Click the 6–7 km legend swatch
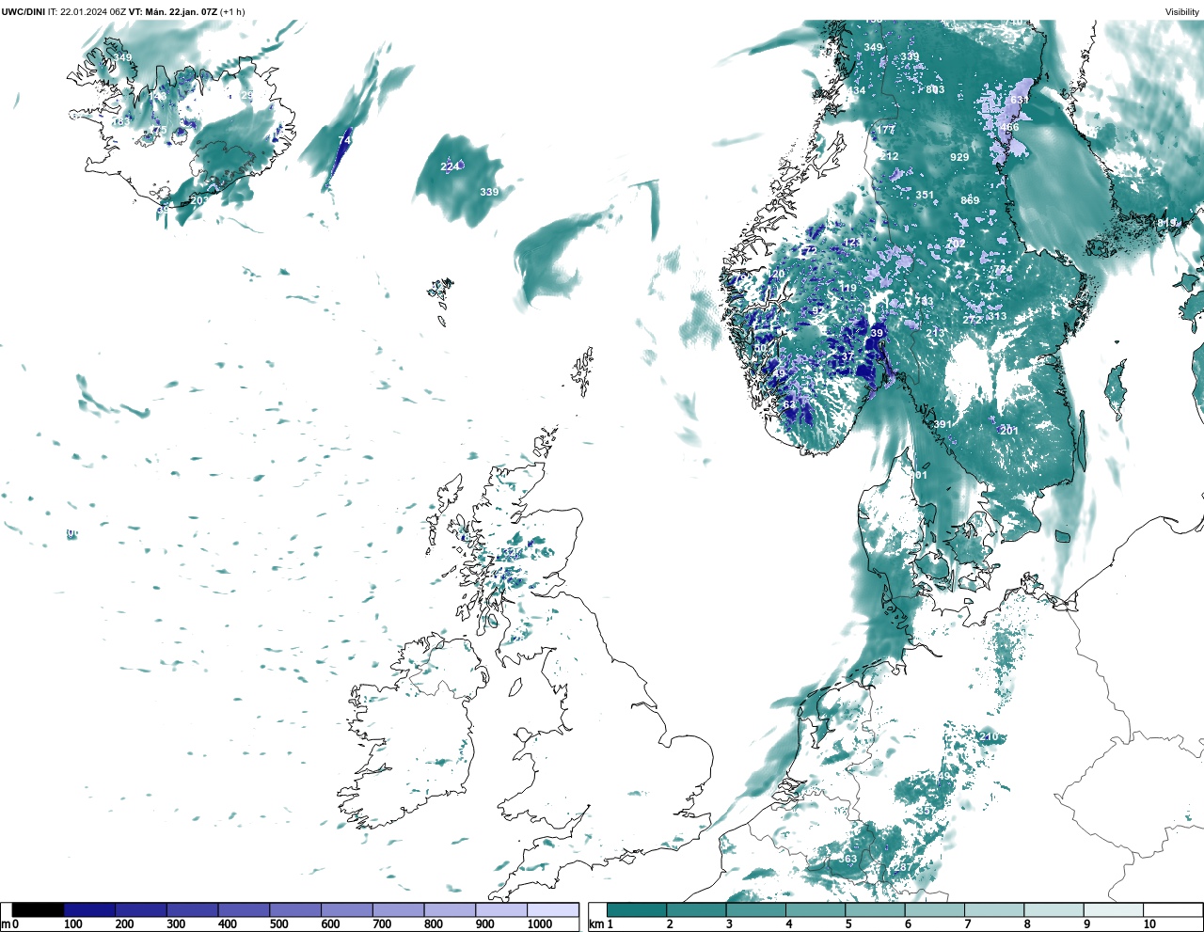The width and height of the screenshot is (1204, 932). [935, 910]
